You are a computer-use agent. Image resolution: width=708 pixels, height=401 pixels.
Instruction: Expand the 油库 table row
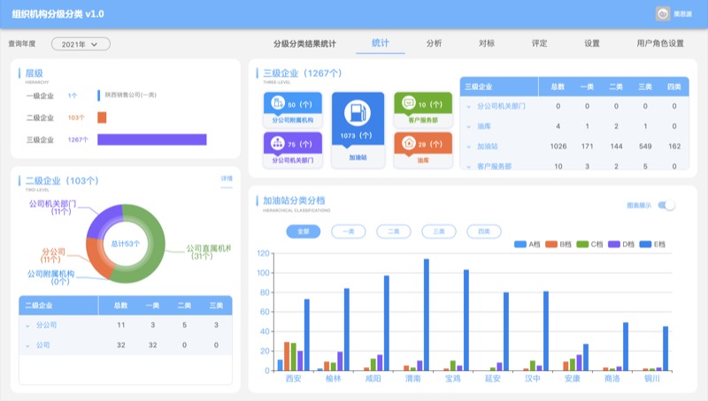click(x=469, y=126)
